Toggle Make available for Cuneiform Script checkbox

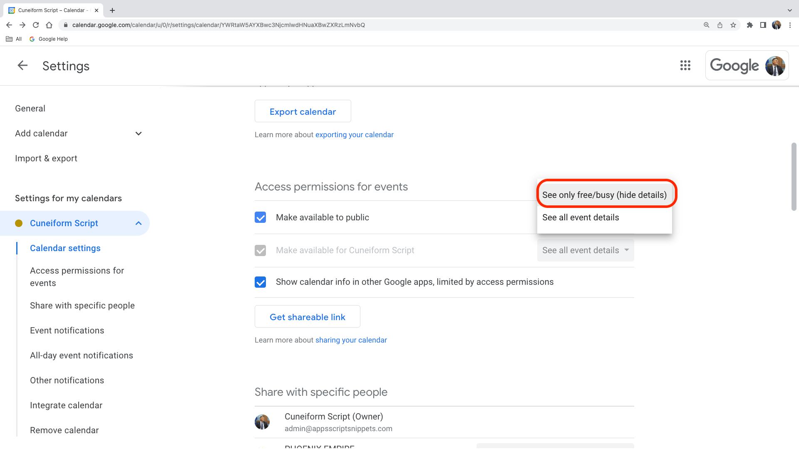click(260, 250)
